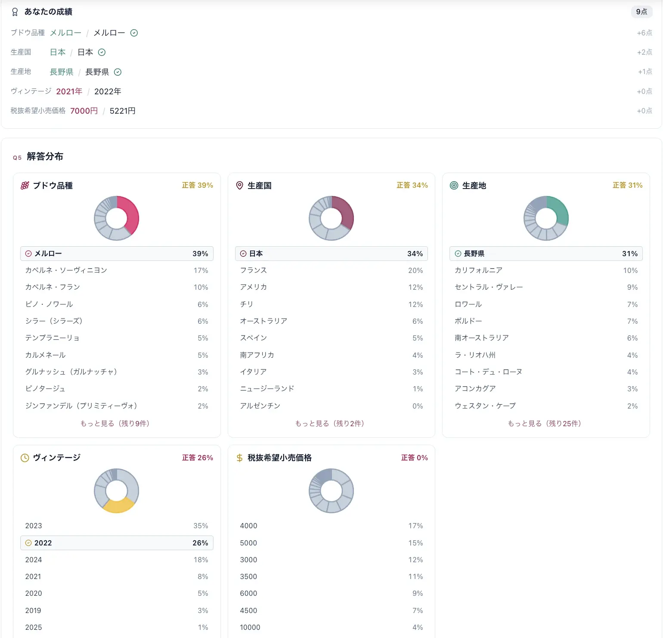663x638 pixels.
Task: Click the 9点 score badge
Action: point(641,12)
